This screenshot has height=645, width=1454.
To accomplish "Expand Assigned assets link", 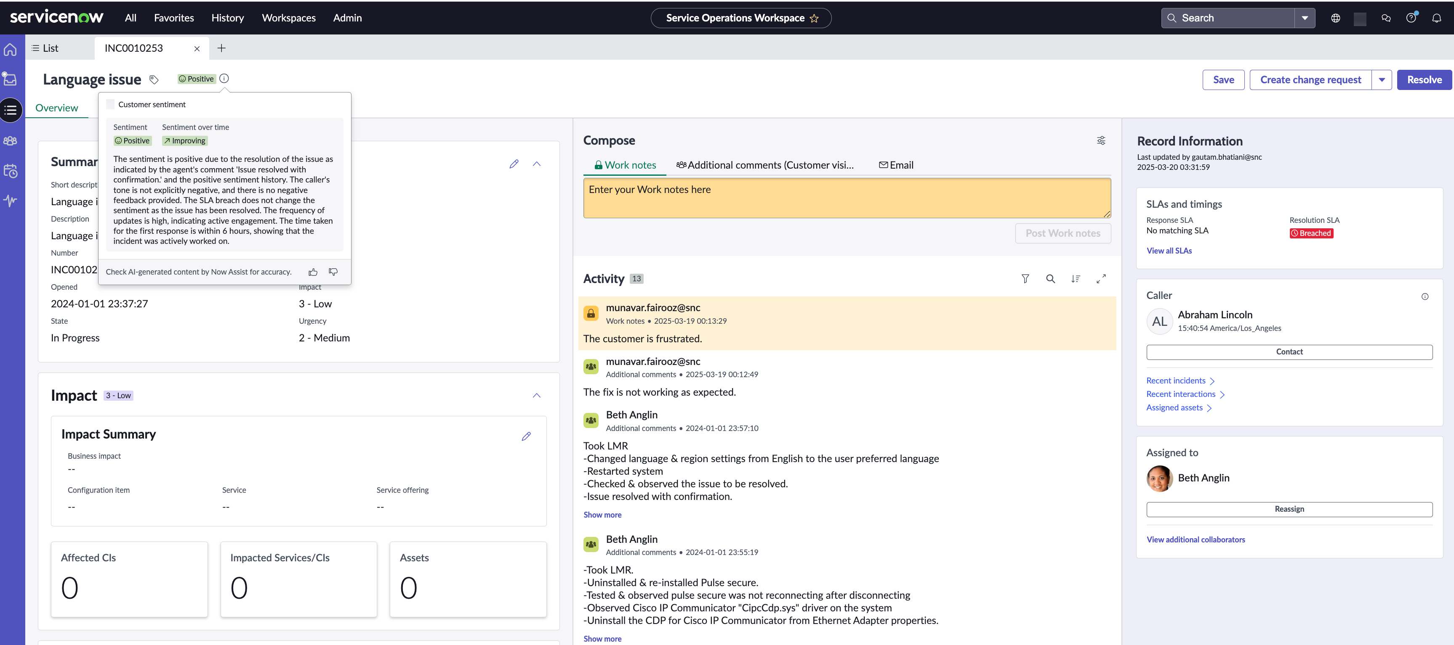I will (1179, 407).
